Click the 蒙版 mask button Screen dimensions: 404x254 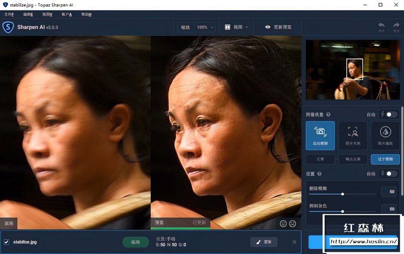coord(264,242)
